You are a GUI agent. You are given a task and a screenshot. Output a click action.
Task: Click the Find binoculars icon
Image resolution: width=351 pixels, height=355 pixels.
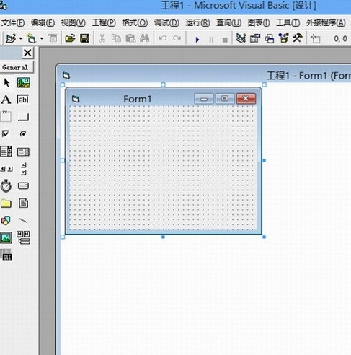[145, 38]
